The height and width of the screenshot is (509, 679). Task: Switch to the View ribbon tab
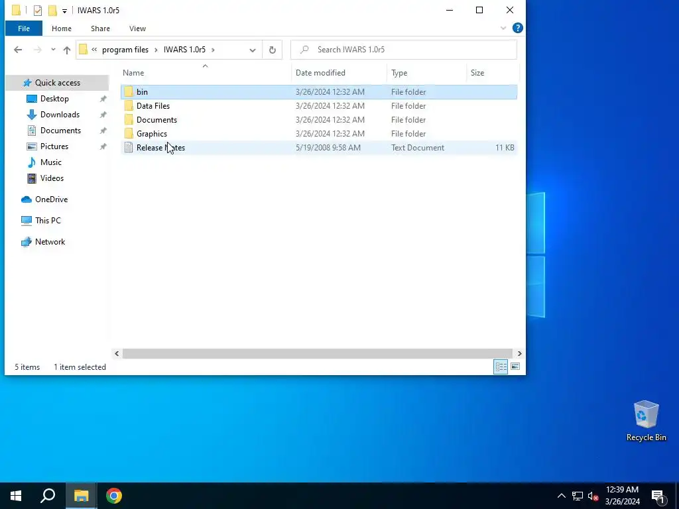tap(137, 28)
